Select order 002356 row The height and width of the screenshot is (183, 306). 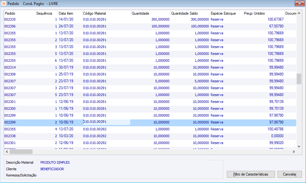pos(150,26)
